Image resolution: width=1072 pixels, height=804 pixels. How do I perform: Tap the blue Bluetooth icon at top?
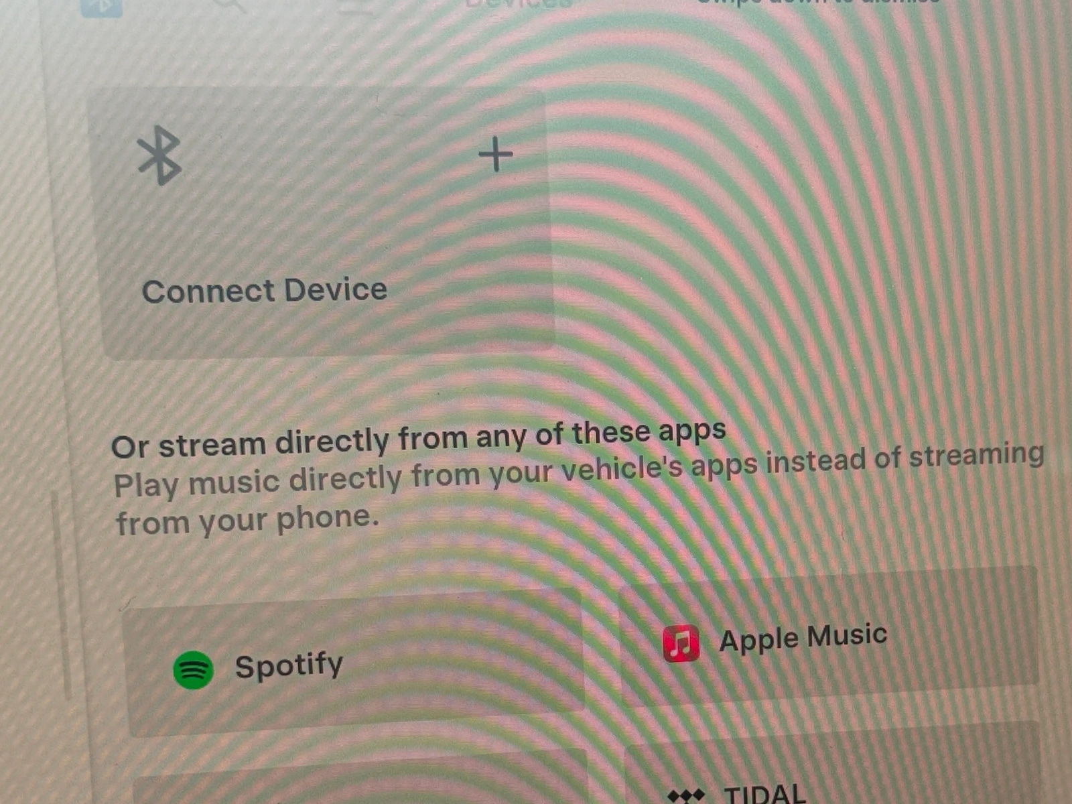[102, 7]
